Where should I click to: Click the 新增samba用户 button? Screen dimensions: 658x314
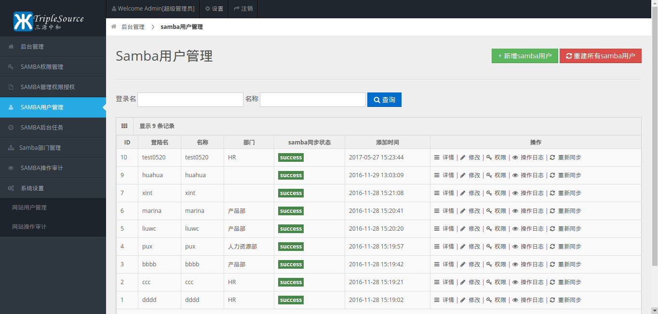[x=525, y=56]
